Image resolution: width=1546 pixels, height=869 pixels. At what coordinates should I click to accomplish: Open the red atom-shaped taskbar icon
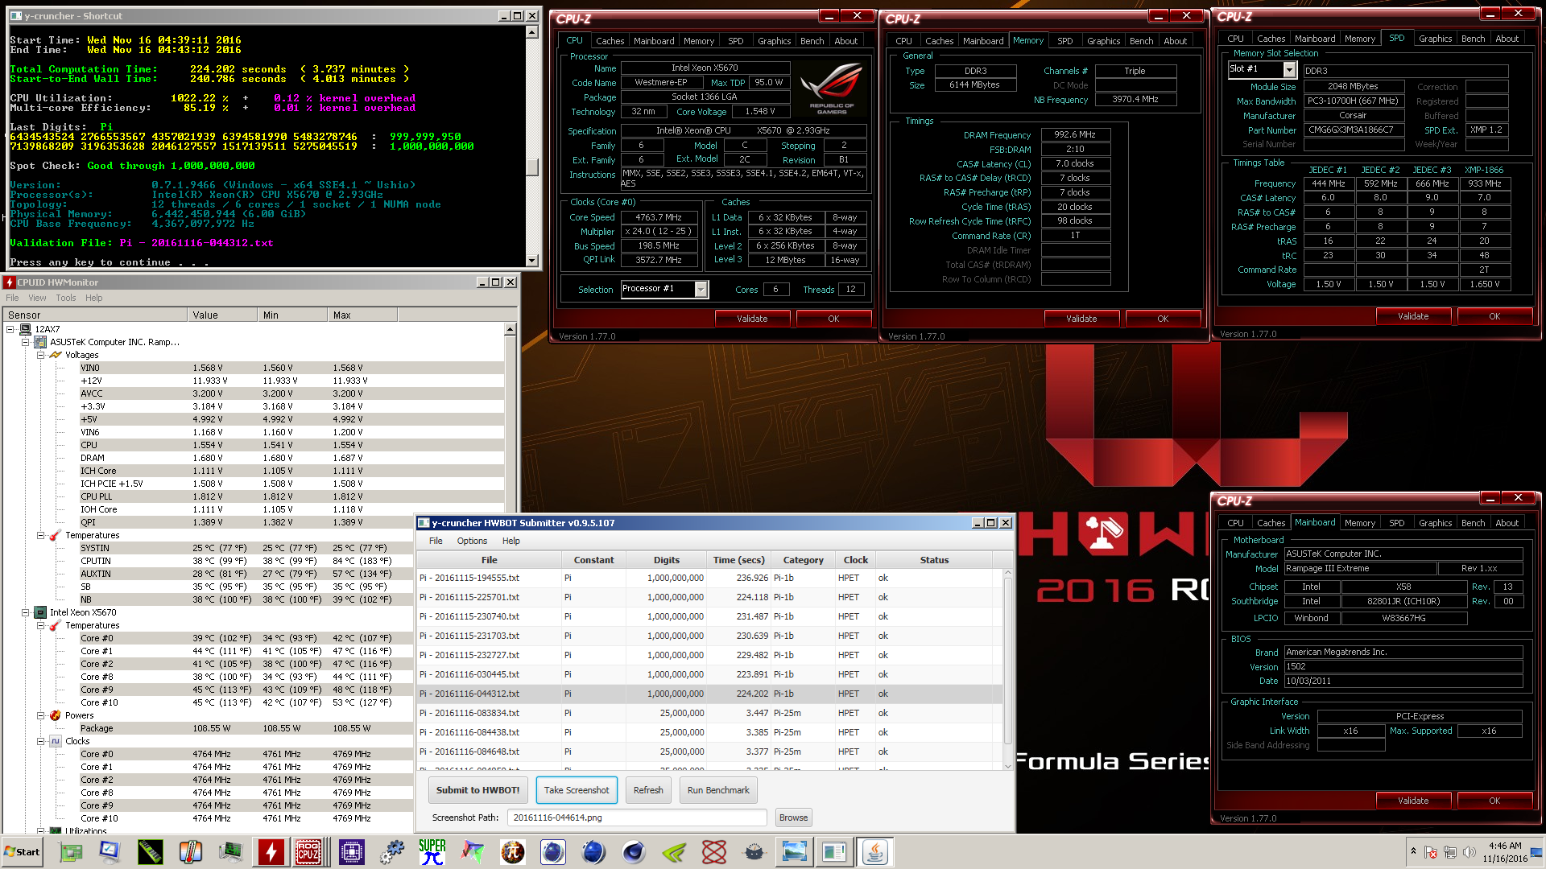[714, 852]
